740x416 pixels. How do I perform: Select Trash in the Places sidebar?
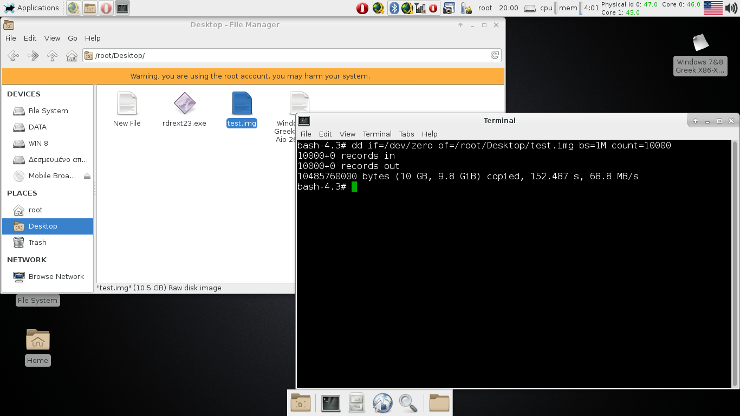pyautogui.click(x=37, y=242)
